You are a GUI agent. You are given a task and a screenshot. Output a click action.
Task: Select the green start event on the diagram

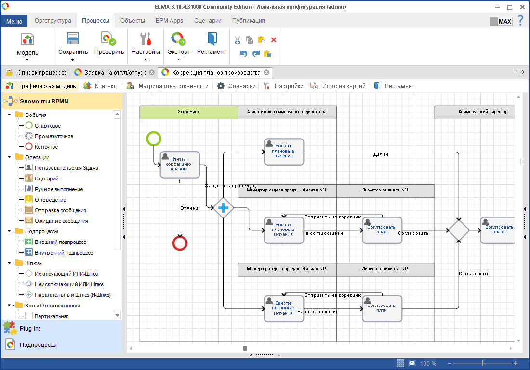[x=154, y=139]
